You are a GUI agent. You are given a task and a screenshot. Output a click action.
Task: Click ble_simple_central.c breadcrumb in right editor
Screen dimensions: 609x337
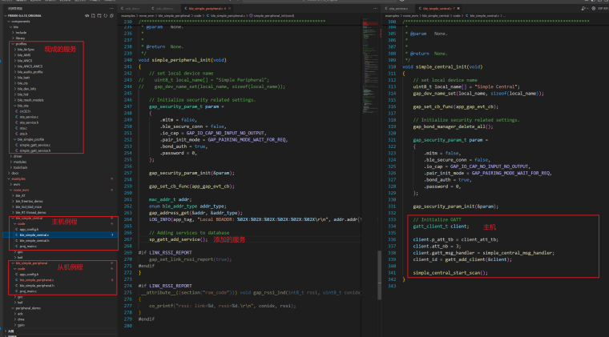483,16
